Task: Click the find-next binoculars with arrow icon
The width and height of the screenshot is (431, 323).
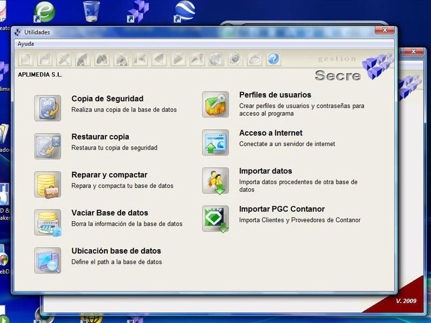Action: pyautogui.click(x=121, y=59)
